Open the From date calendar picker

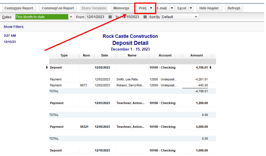coord(110,17)
